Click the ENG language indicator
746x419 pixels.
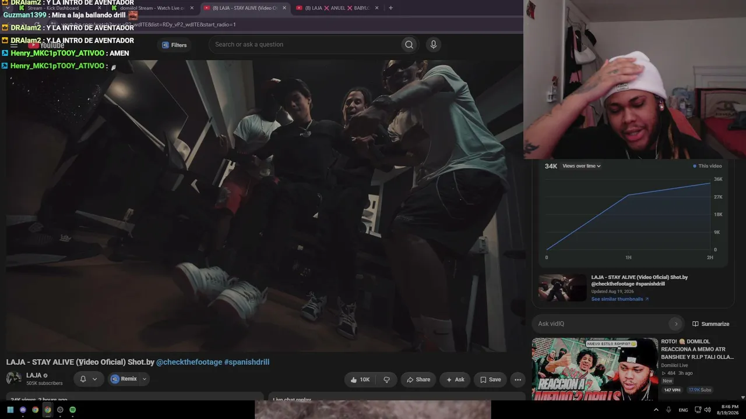pos(683,410)
